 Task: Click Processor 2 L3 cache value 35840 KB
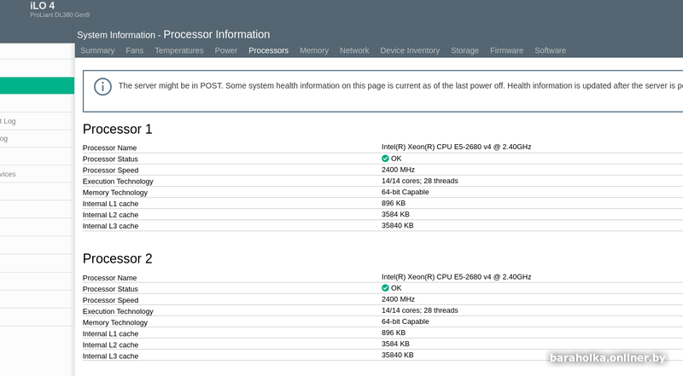(x=397, y=355)
